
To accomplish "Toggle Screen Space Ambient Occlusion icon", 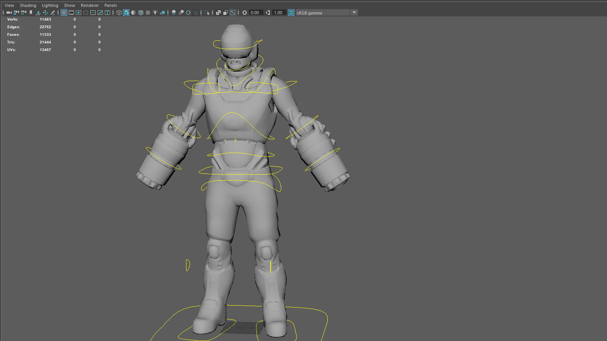I will [174, 13].
